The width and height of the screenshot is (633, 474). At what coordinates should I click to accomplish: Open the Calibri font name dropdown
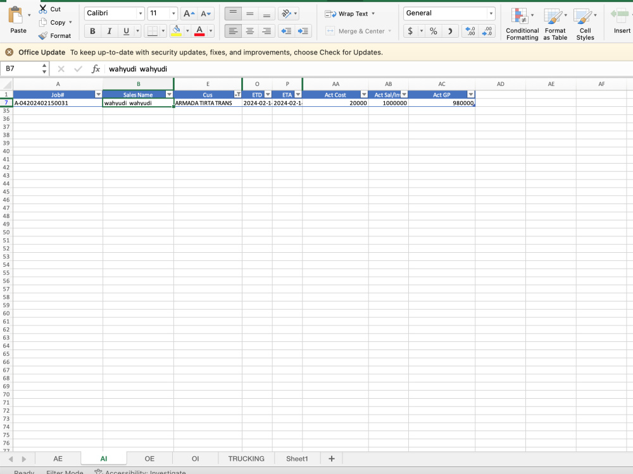(x=141, y=14)
